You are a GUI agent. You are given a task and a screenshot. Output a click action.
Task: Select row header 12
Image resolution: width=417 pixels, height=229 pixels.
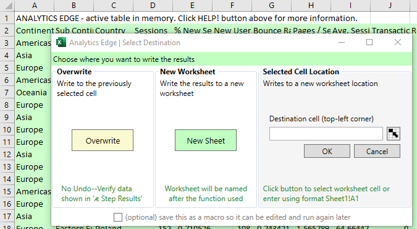coord(7,154)
